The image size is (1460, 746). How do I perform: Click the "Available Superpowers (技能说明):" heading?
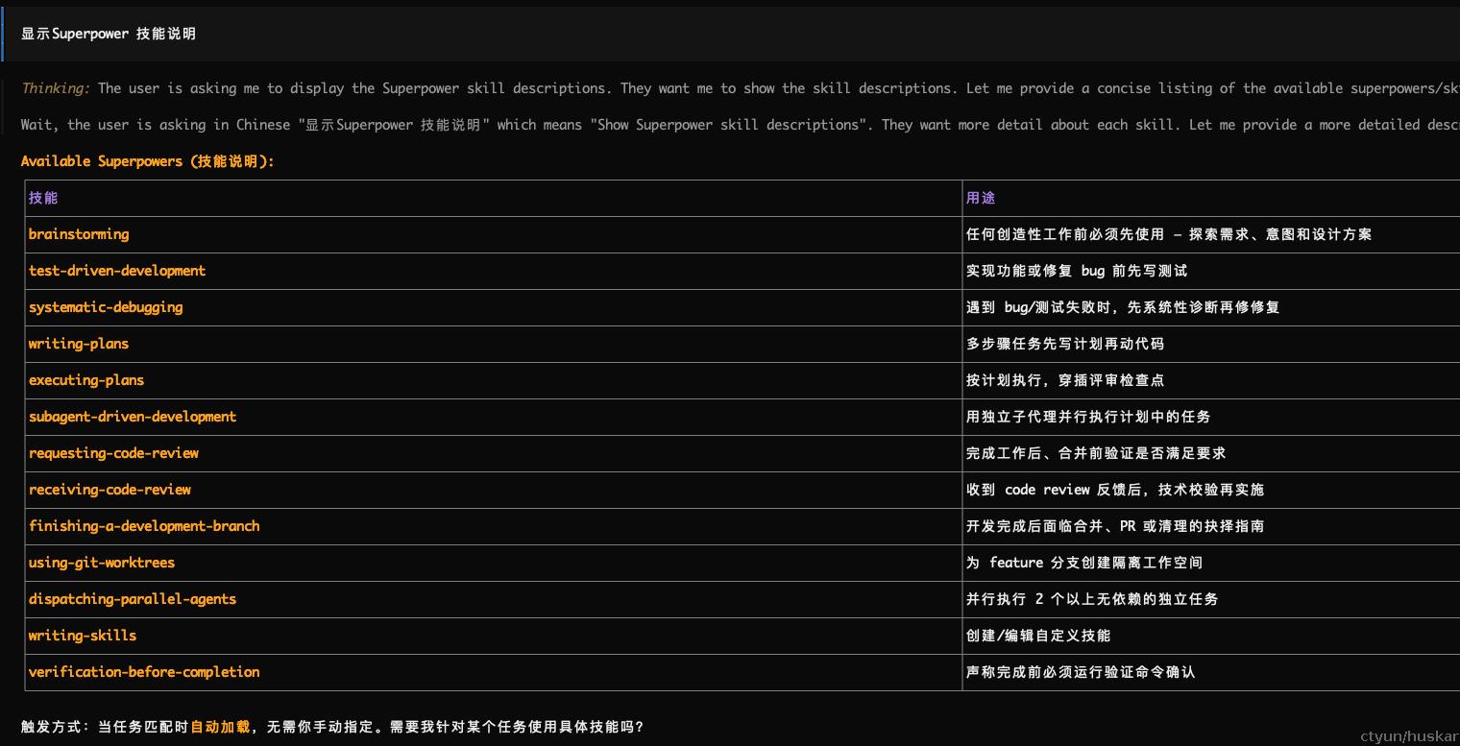[148, 161]
